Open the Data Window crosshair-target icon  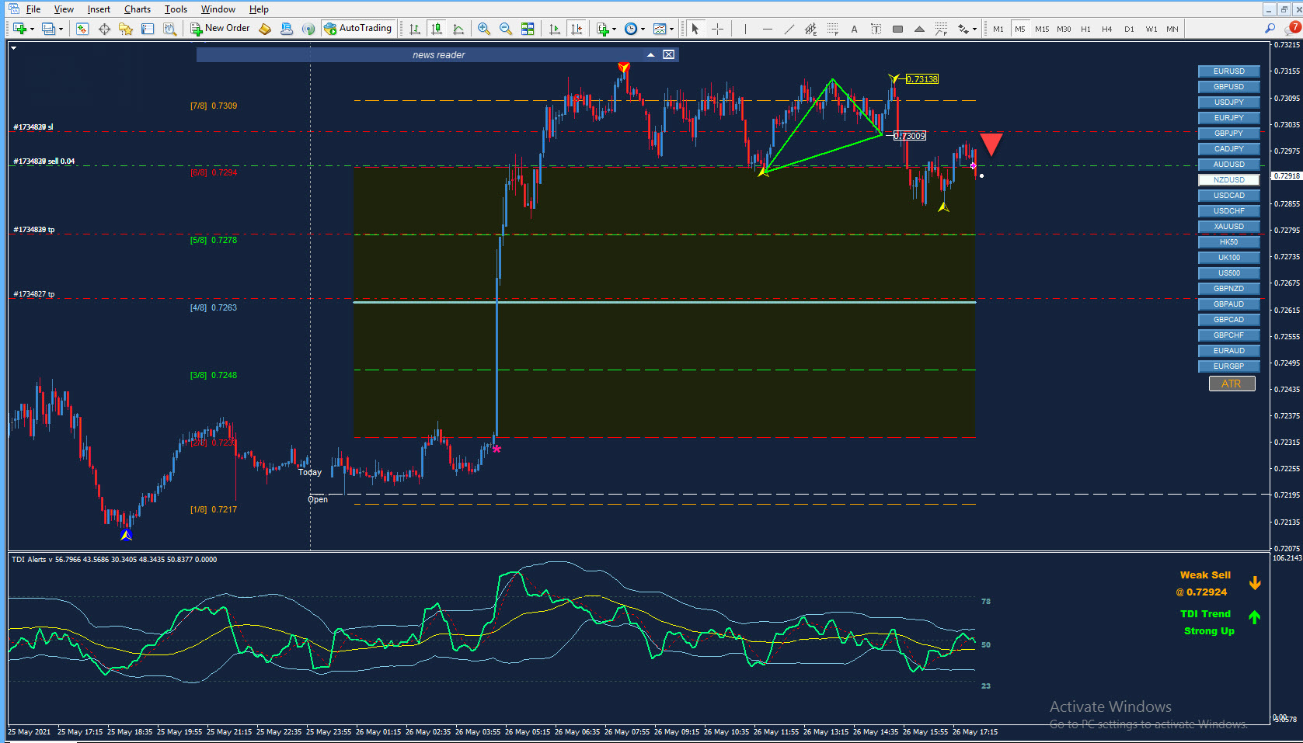tap(104, 29)
